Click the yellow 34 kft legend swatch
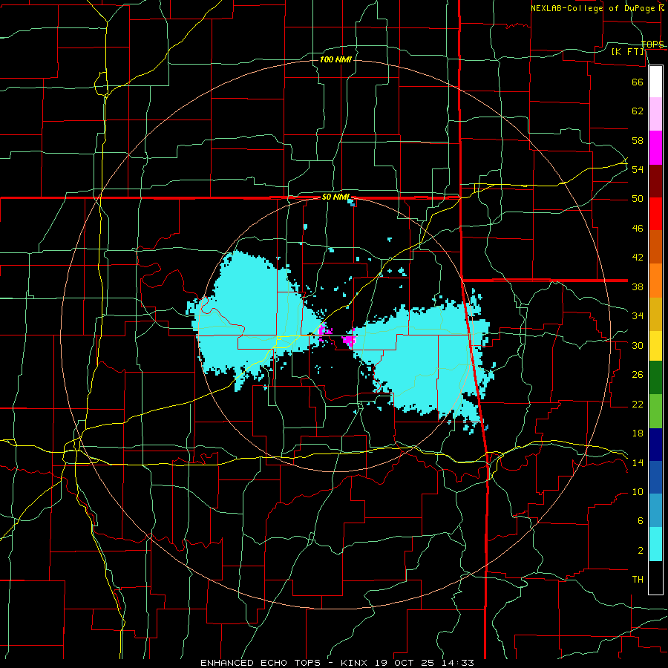668x668 pixels. [655, 346]
